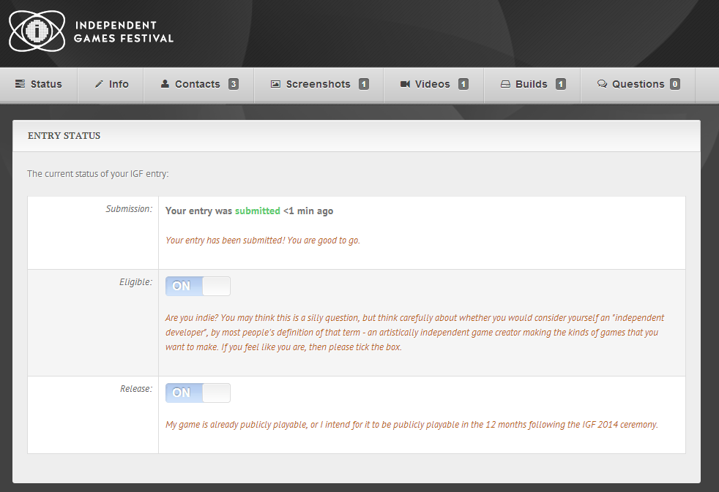Toggle the Eligible switch off

198,286
